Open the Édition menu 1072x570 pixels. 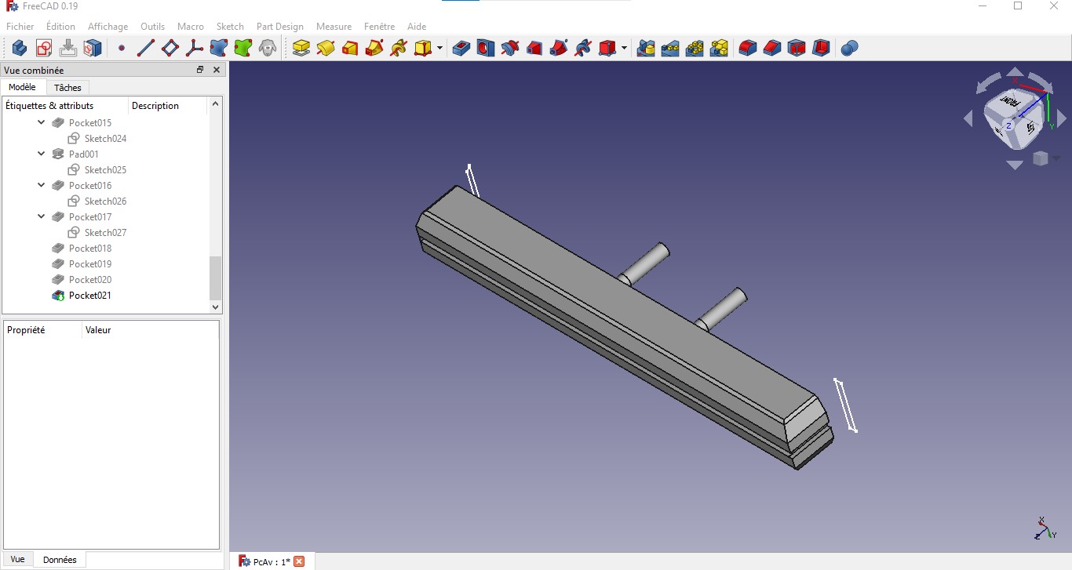60,27
